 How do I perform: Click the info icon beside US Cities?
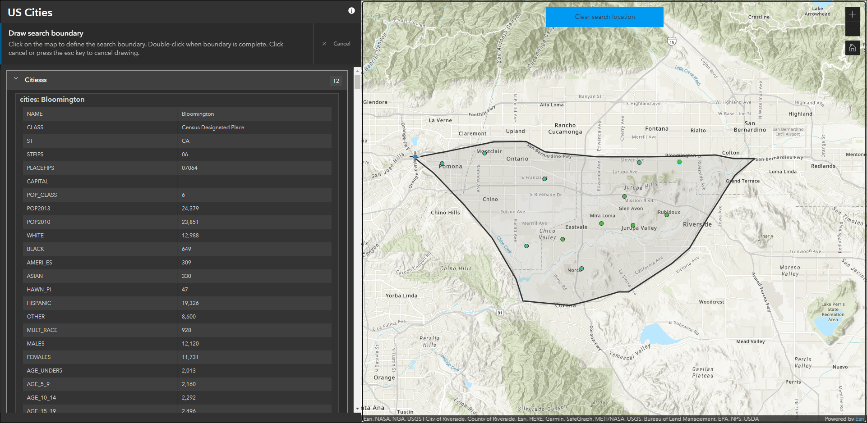tap(351, 11)
